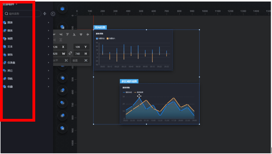Click the round 收藏 favorites component icon
Screen dimensions: 272x154
click(x=62, y=128)
